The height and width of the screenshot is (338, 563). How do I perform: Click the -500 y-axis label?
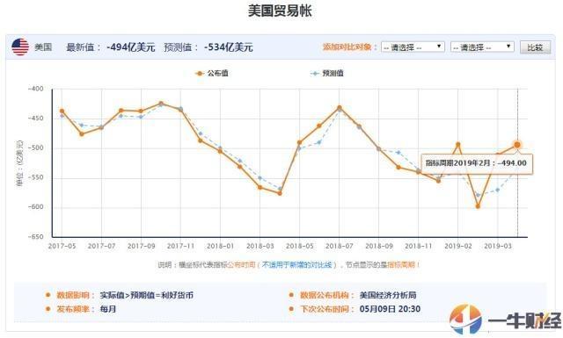tap(35, 148)
